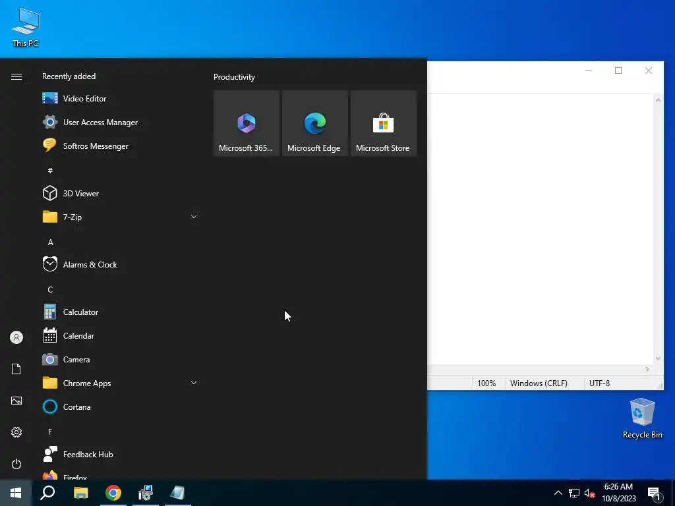Click inside the Notepad text area
Image resolution: width=675 pixels, height=506 pixels.
coord(541,228)
